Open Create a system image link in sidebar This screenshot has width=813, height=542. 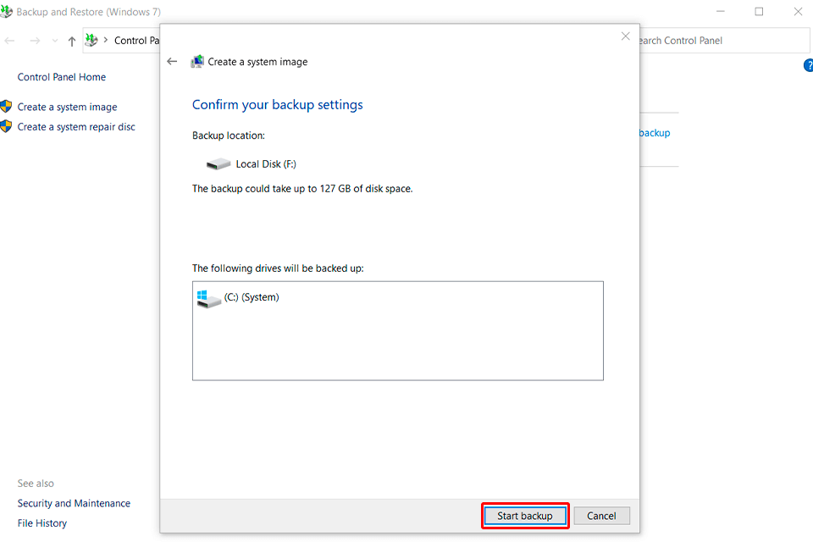coord(68,107)
